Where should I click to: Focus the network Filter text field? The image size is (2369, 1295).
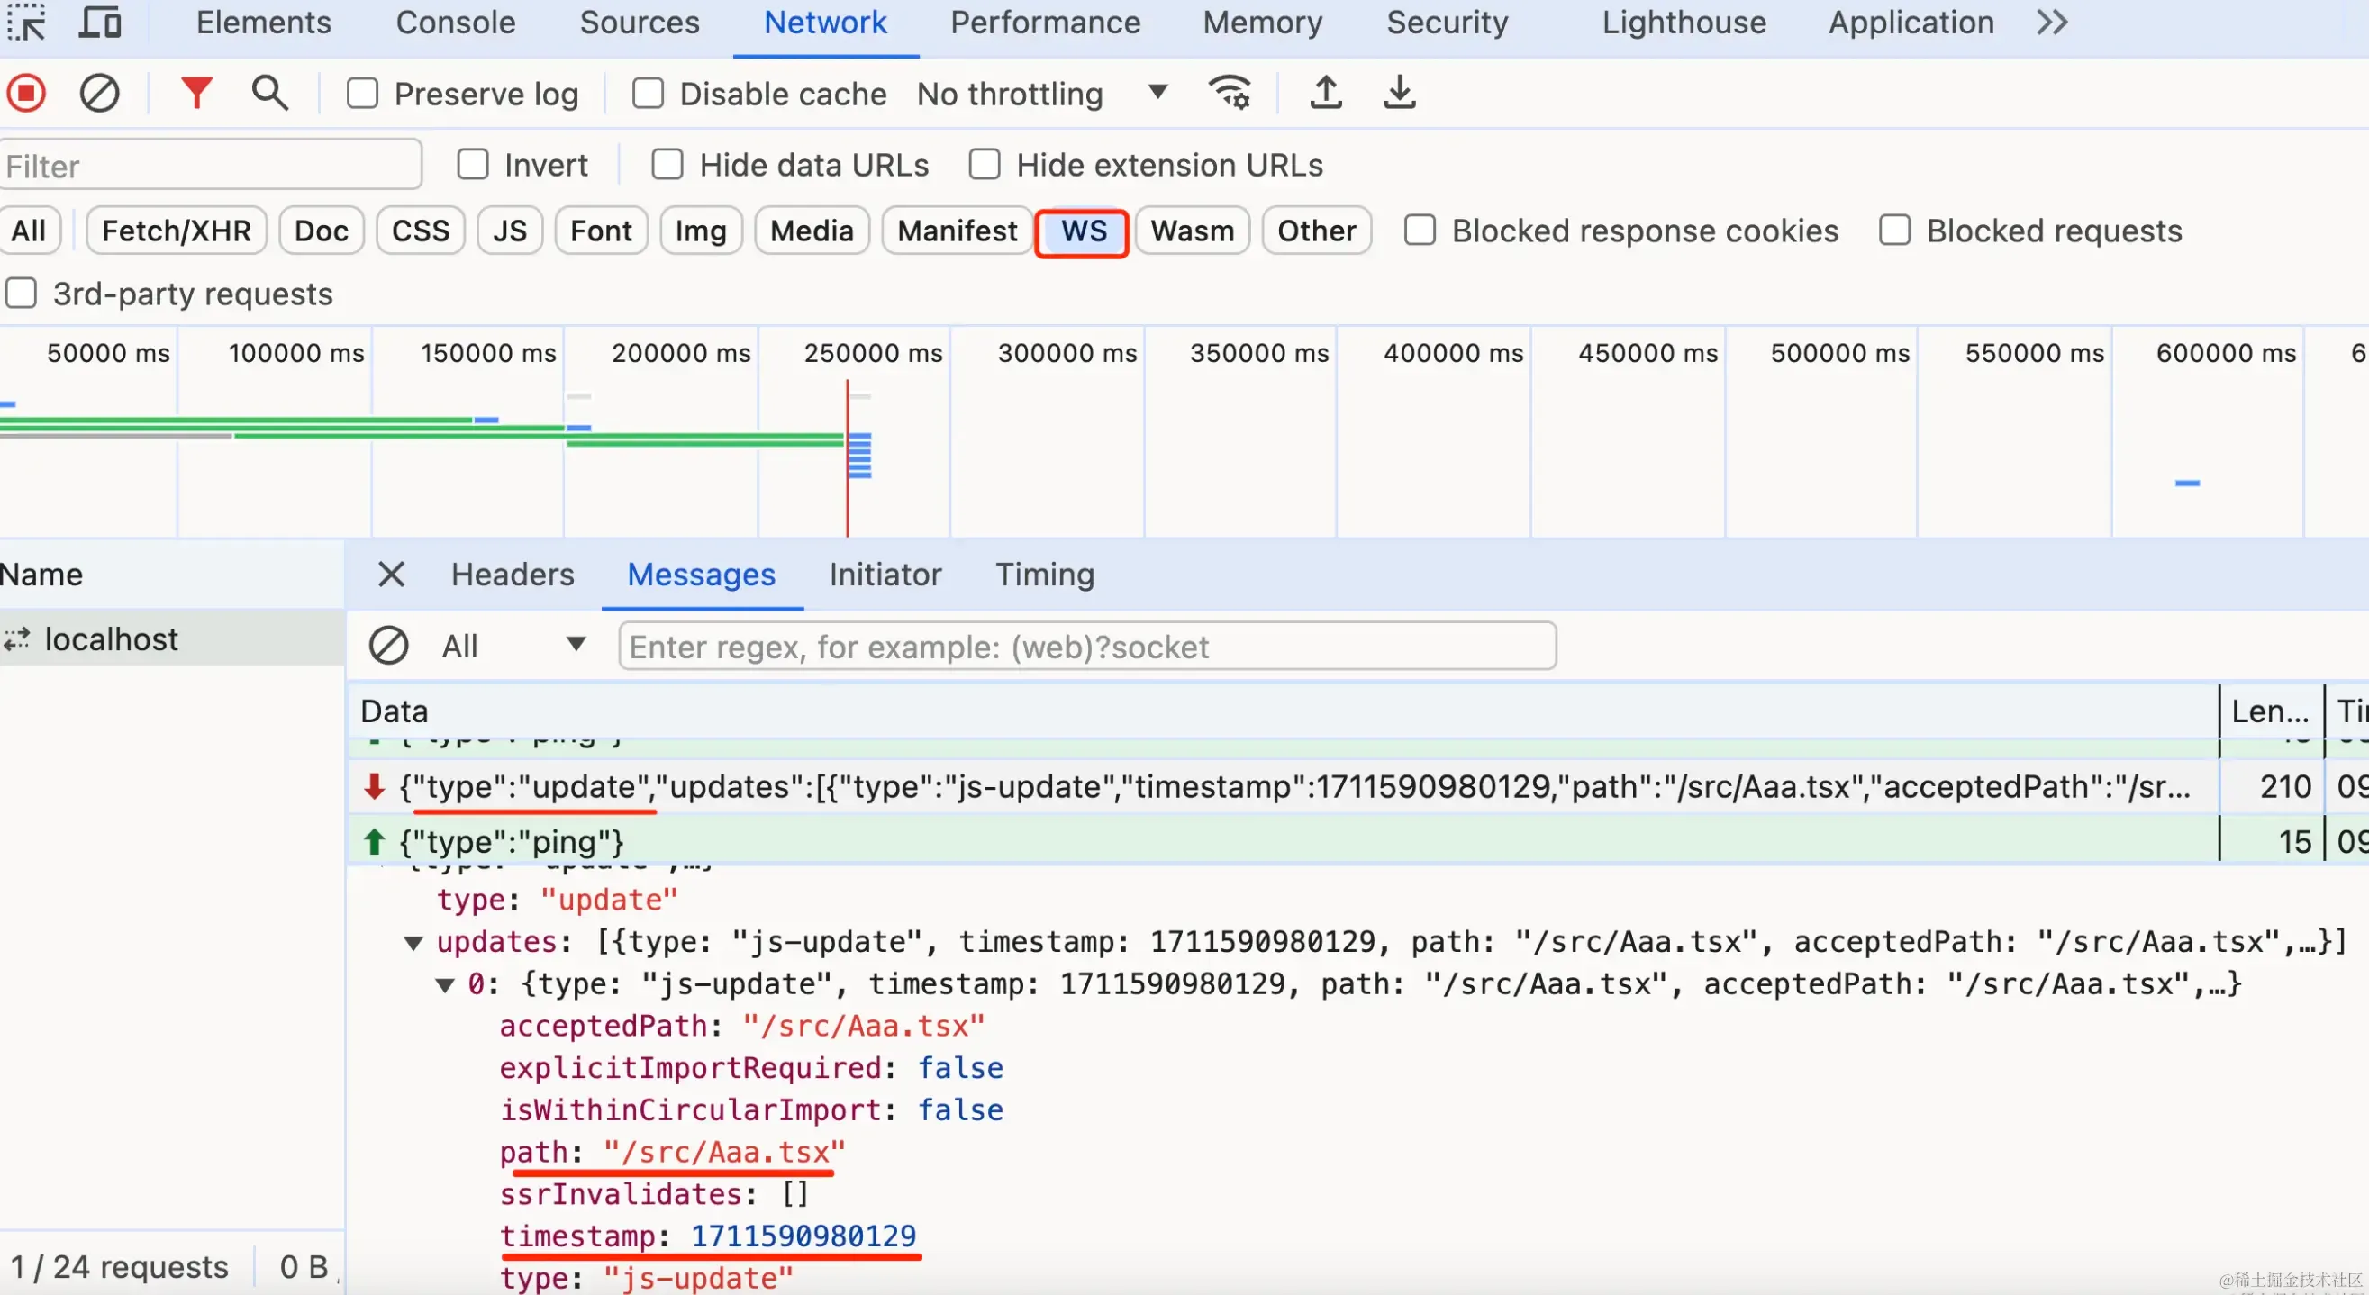(211, 166)
